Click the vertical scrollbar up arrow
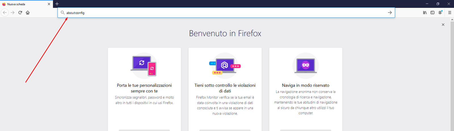Image resolution: width=454 pixels, height=131 pixels. coord(452,20)
